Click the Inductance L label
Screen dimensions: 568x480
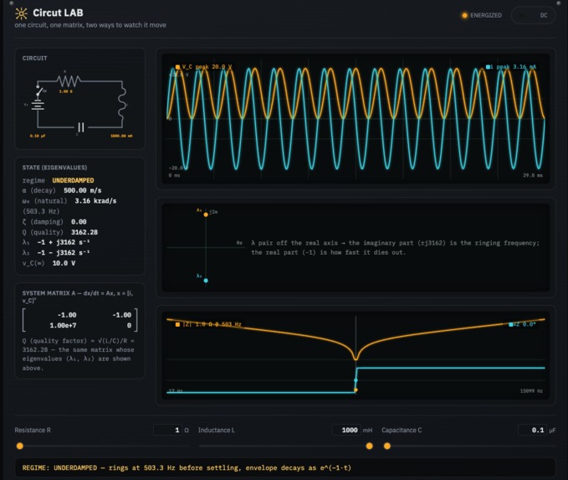pos(217,431)
